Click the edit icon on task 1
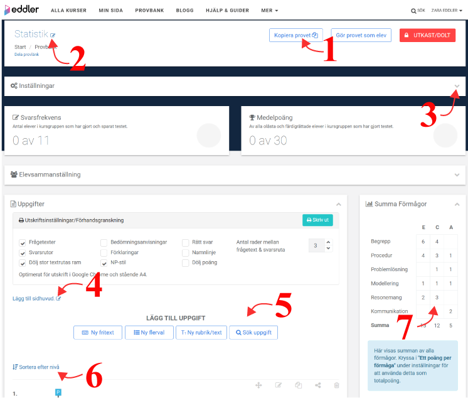468x398 pixels. (278, 385)
